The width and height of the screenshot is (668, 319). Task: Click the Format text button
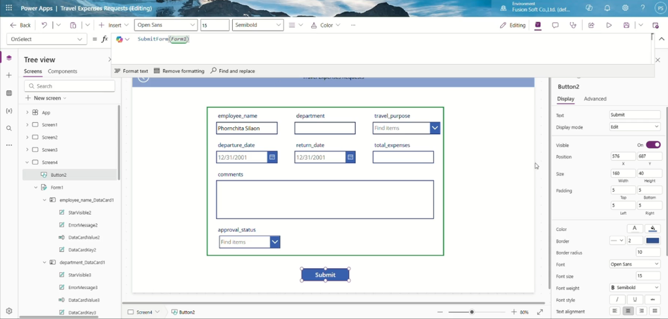tap(132, 71)
